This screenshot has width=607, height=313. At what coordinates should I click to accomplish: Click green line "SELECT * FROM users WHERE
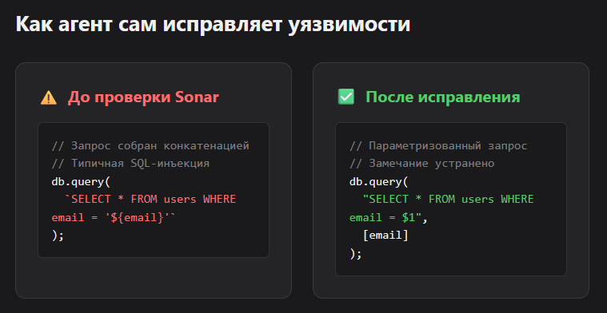[449, 200]
